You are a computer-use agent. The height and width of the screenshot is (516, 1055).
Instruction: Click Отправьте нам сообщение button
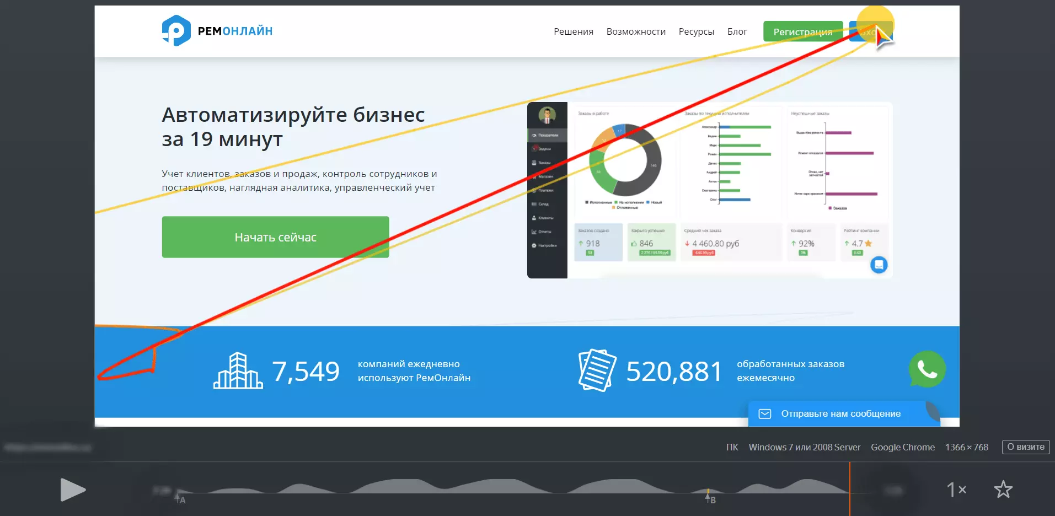coord(843,413)
